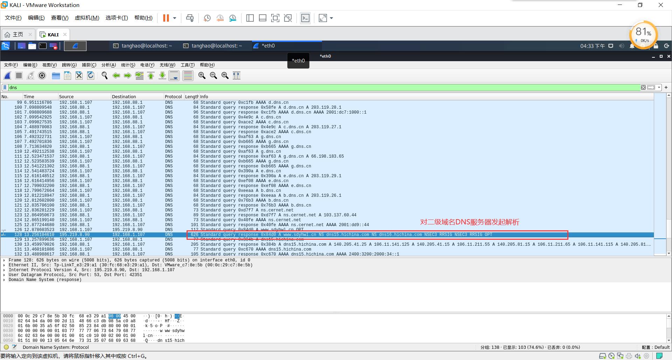The width and height of the screenshot is (672, 360).
Task: Open capture options gear icon
Action: pyautogui.click(x=42, y=75)
